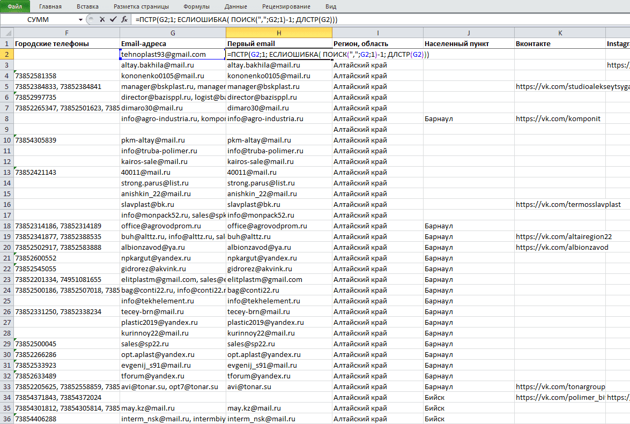Switch to the Формулы ribbon tab
The width and height of the screenshot is (630, 424).
196,6
